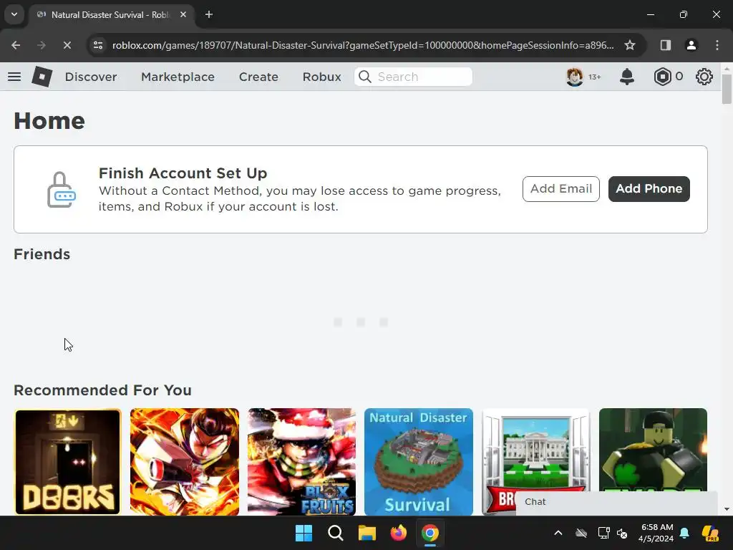Open the Roblox hamburger navigation menu
This screenshot has width=733, height=550.
(x=14, y=77)
